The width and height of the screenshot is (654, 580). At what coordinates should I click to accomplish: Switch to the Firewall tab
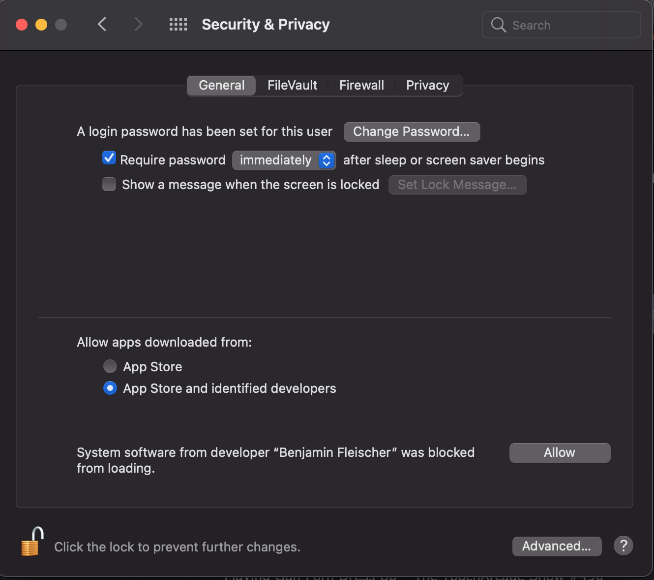pyautogui.click(x=361, y=86)
